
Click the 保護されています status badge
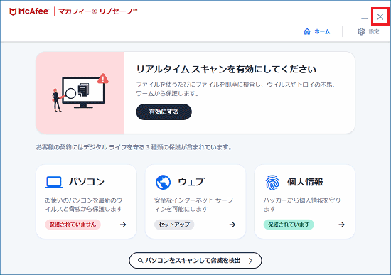click(x=289, y=225)
